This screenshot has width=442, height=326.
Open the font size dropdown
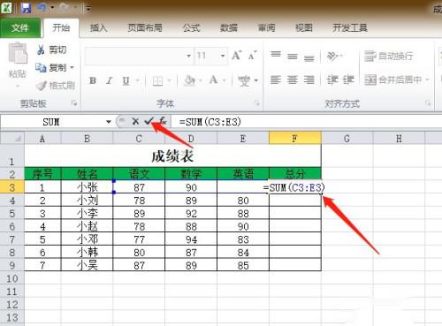[x=223, y=56]
